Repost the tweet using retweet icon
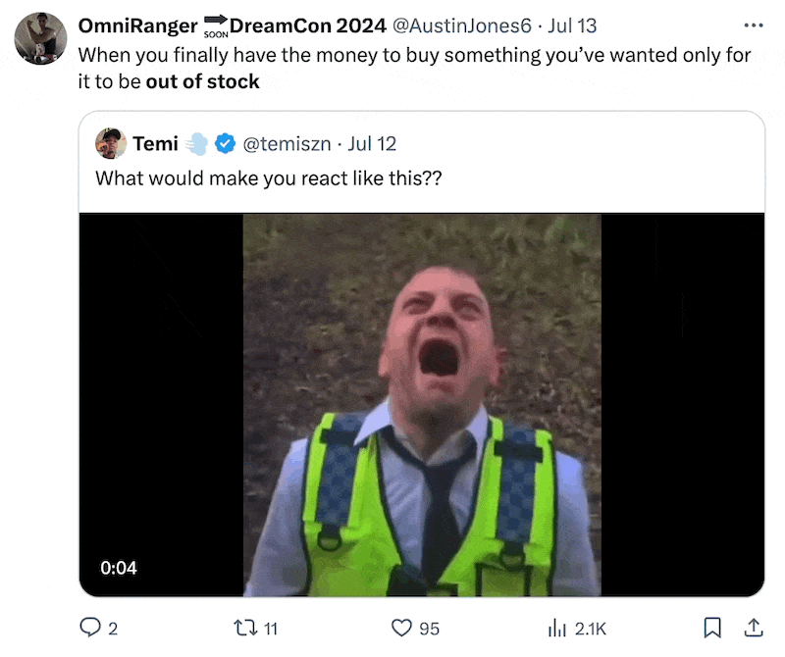 tap(245, 628)
